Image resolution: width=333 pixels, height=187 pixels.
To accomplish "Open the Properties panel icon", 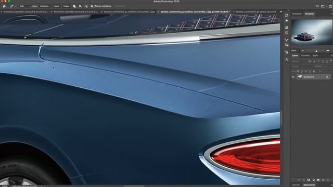I will 287,28.
